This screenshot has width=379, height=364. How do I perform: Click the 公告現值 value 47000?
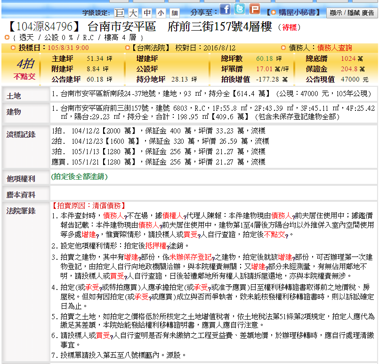pos(350,79)
